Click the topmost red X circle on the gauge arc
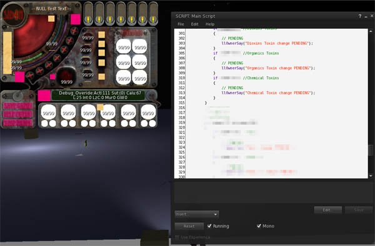Screen dimensions: 375x246 (74, 31)
